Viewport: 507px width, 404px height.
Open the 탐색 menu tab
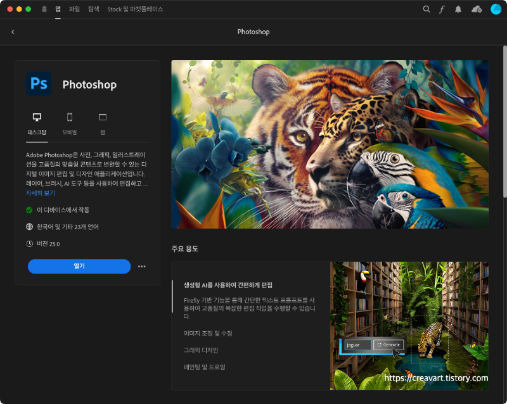94,9
